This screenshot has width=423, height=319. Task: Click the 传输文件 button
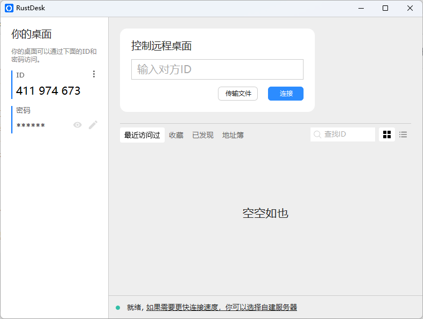[238, 94]
